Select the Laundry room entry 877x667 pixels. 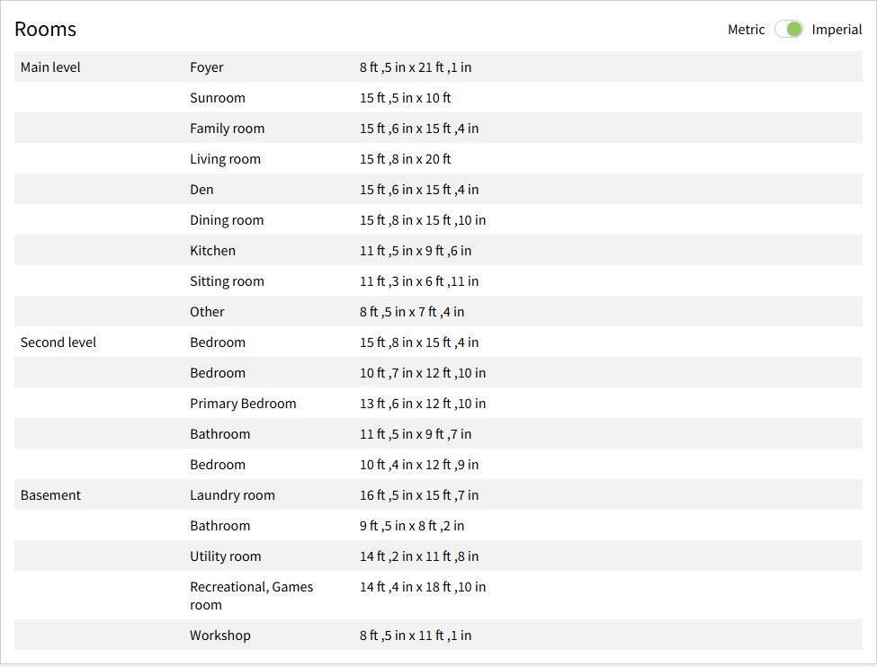(232, 495)
